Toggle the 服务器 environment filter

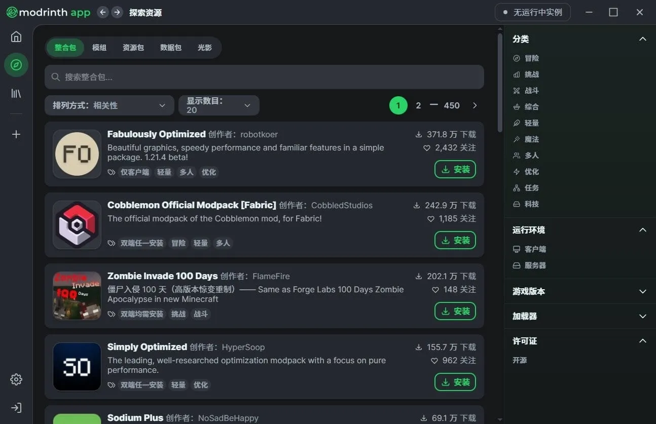tap(529, 265)
